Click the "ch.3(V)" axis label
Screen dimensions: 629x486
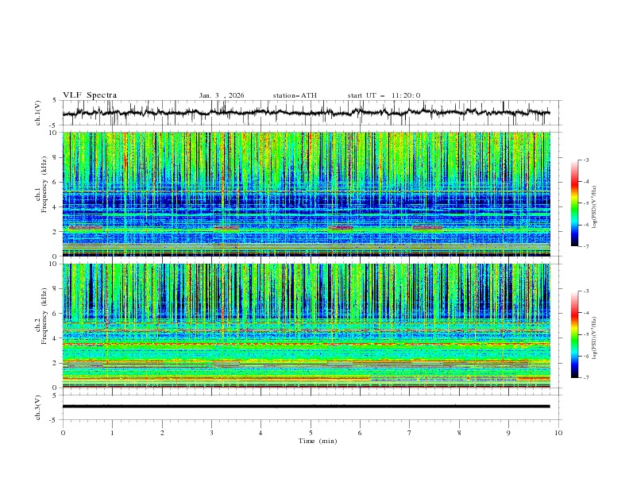click(38, 407)
